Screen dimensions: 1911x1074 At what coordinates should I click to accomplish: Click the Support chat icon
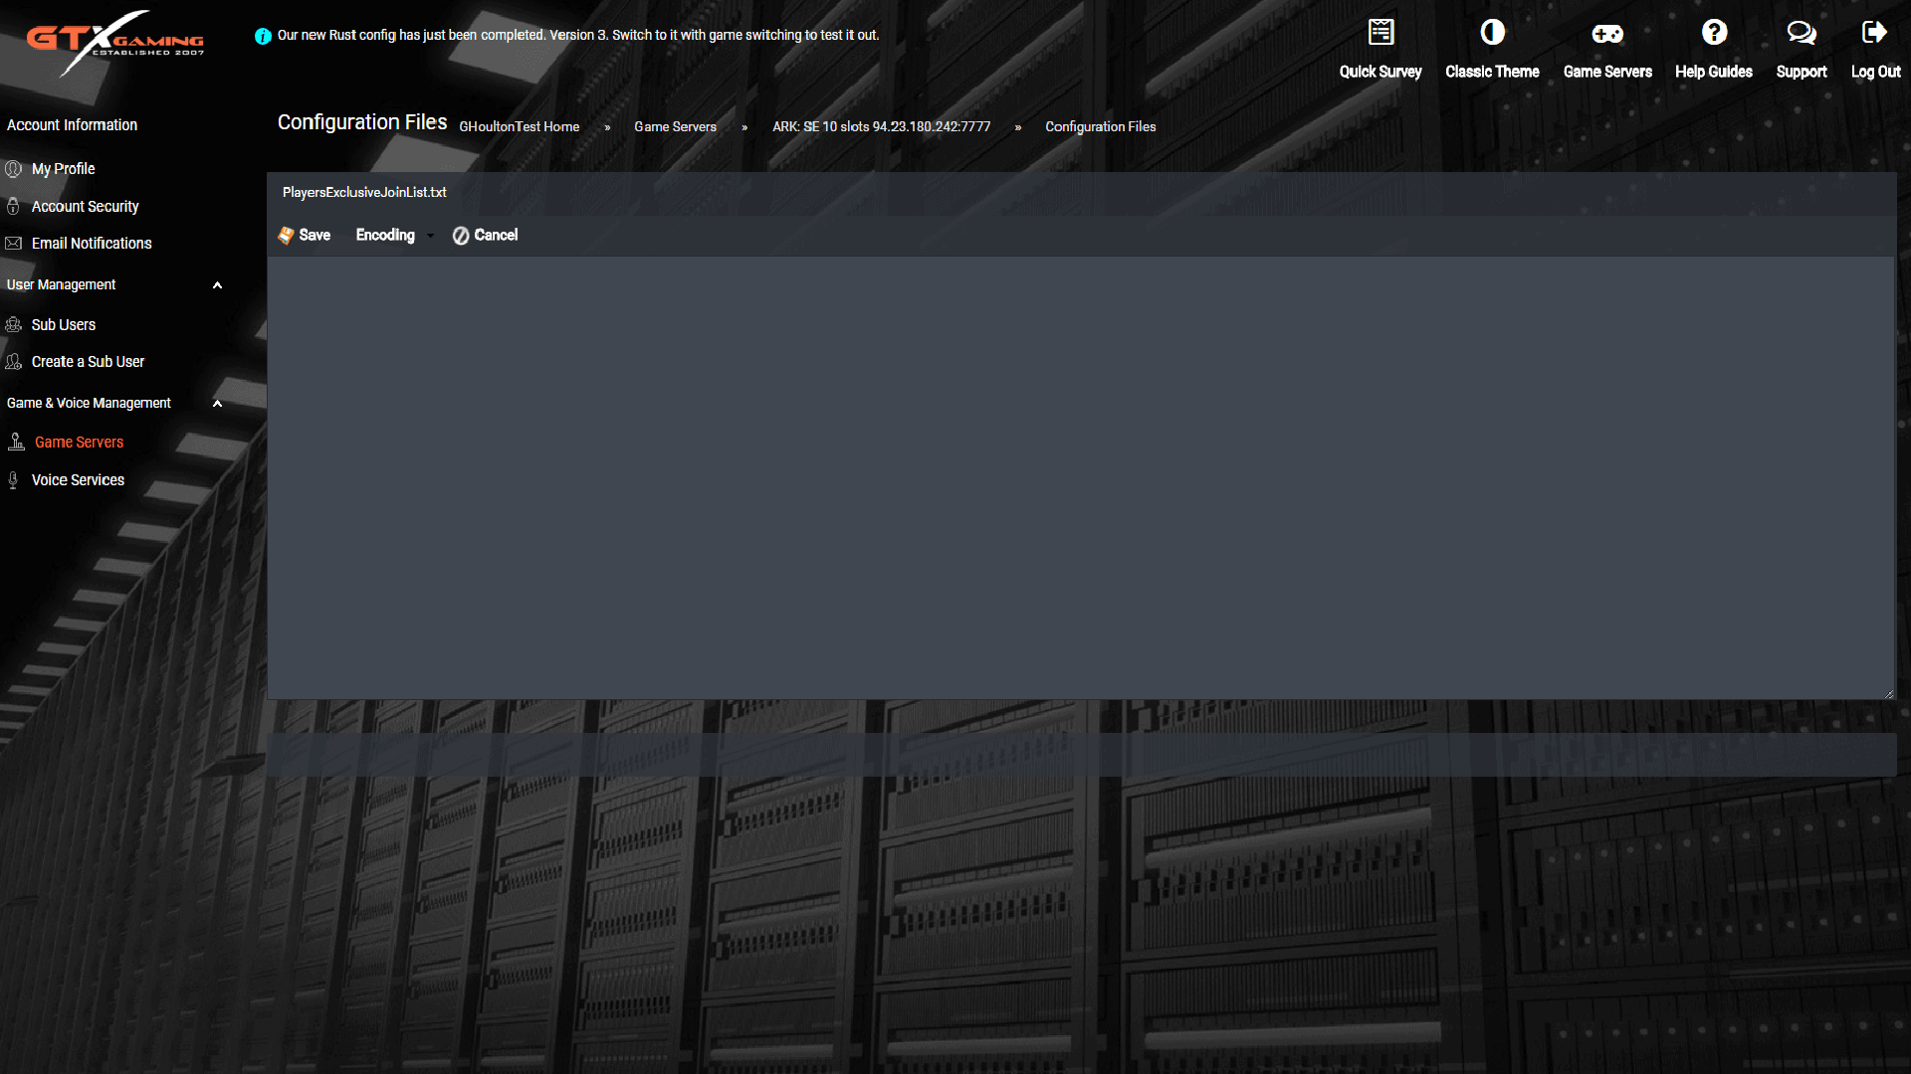[1801, 33]
